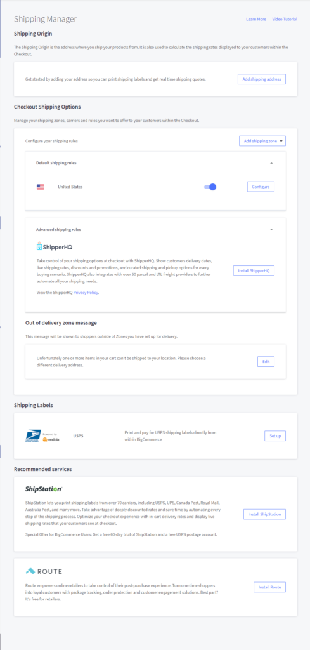The image size is (310, 650).
Task: Click the Route logo
Action: (44, 571)
